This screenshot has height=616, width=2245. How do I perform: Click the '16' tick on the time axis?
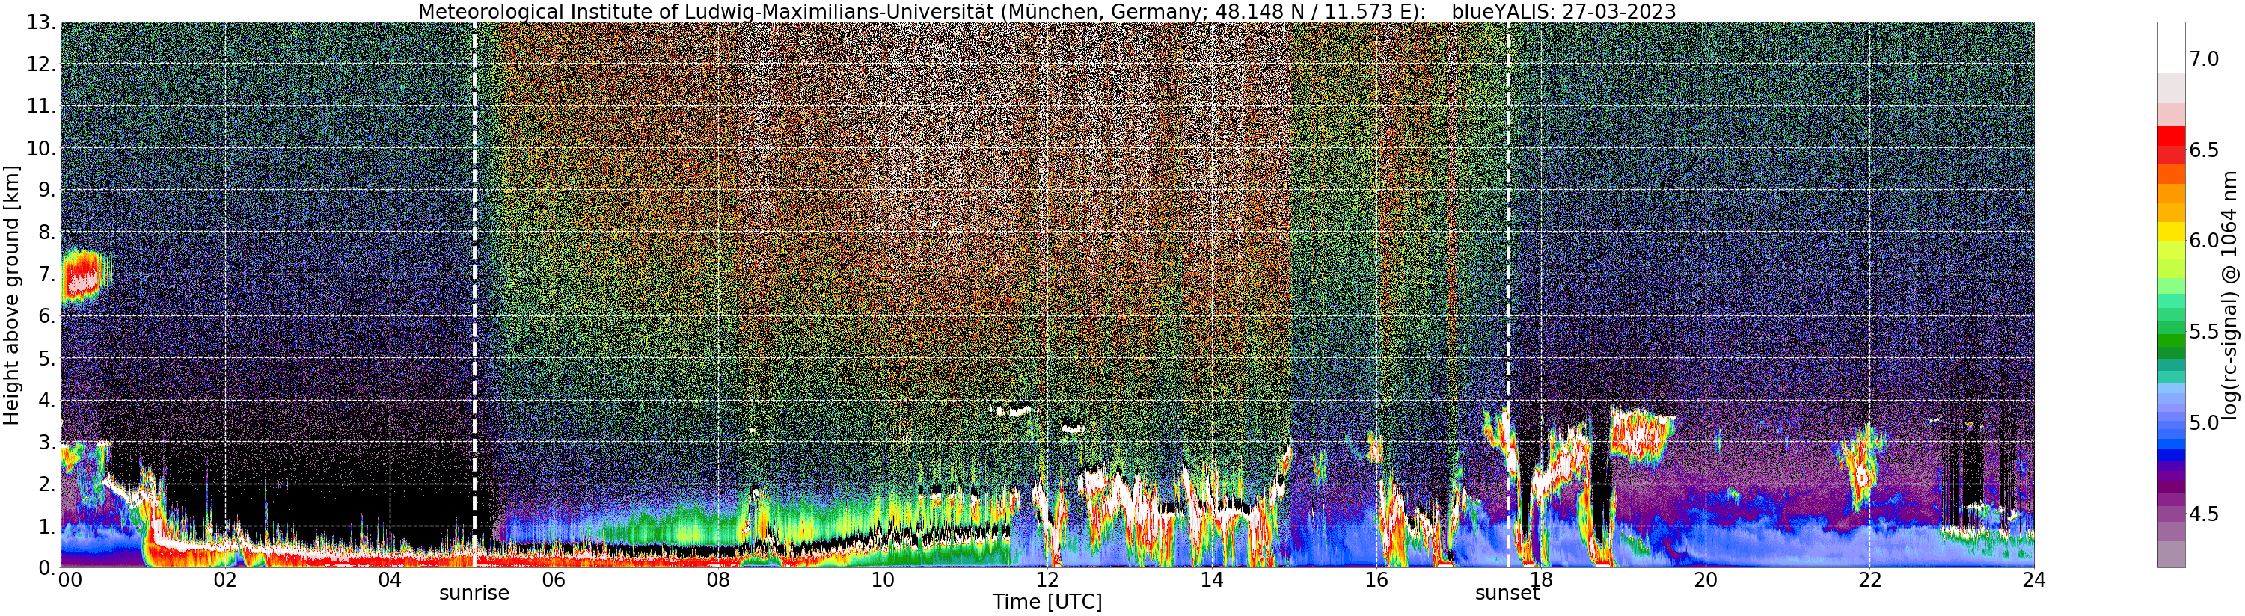click(1376, 579)
